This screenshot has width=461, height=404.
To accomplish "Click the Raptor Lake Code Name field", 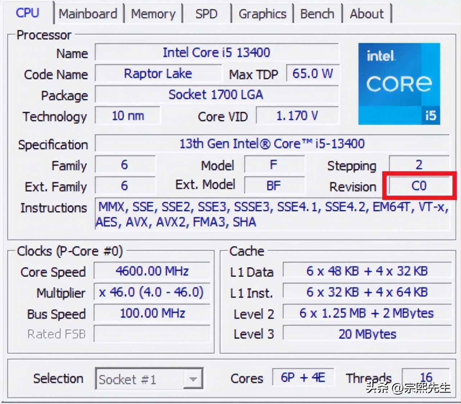I will tap(158, 73).
